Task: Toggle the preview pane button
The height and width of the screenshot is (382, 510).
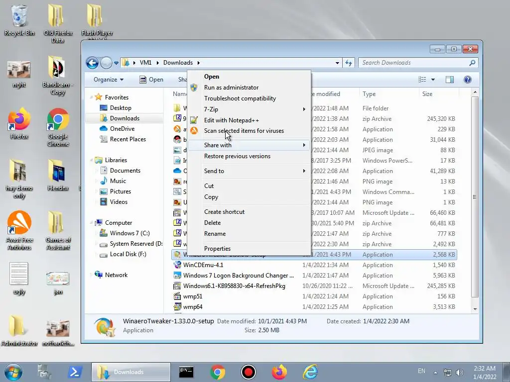Action: point(450,80)
